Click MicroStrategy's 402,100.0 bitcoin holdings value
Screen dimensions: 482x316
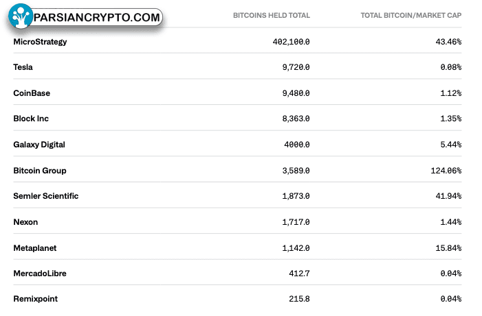291,42
